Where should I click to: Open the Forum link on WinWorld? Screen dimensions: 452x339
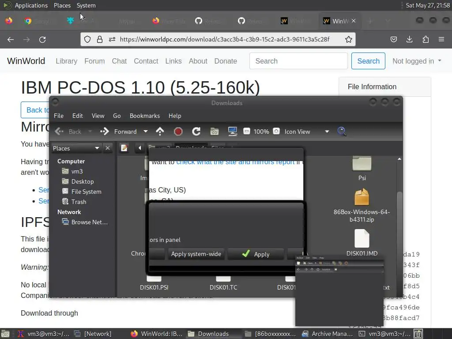point(94,61)
